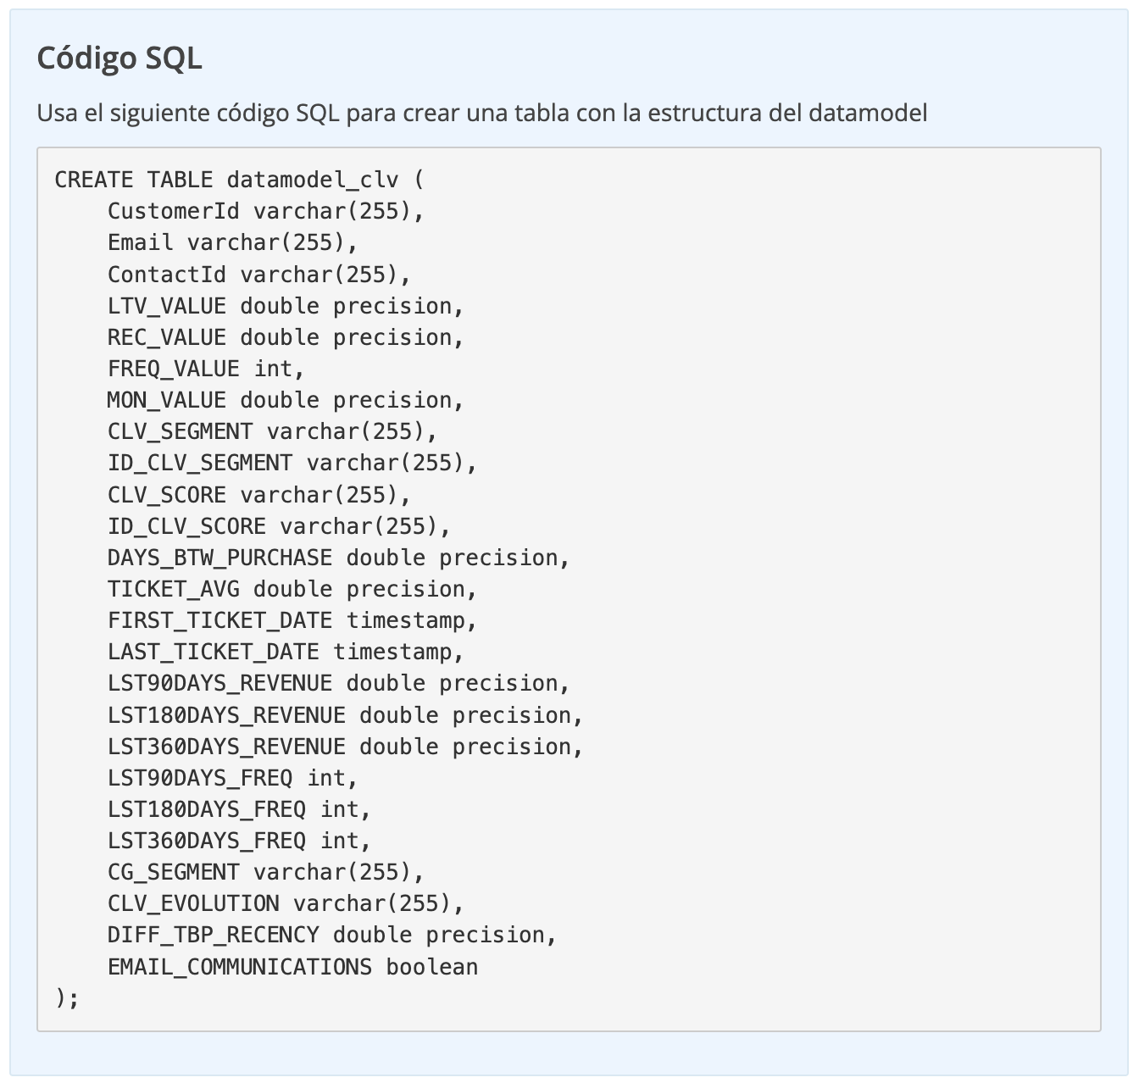Click the FREQ_VALUE int line
1139x1083 pixels.
click(205, 369)
